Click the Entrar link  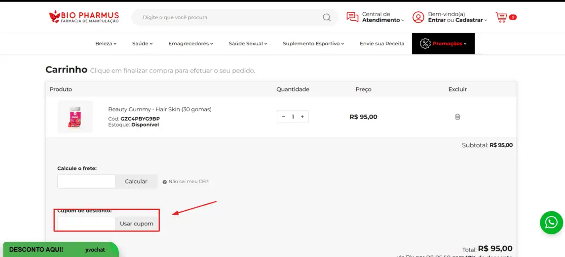(x=437, y=20)
